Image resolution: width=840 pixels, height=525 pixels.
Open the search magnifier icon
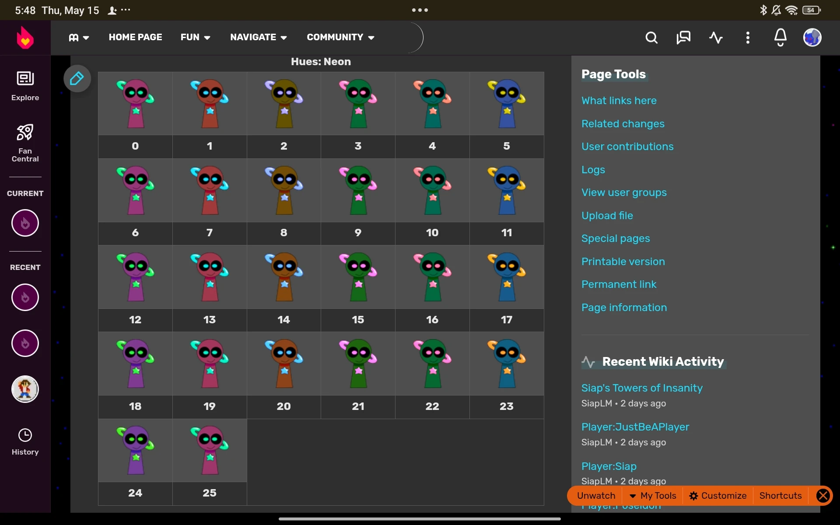point(651,38)
